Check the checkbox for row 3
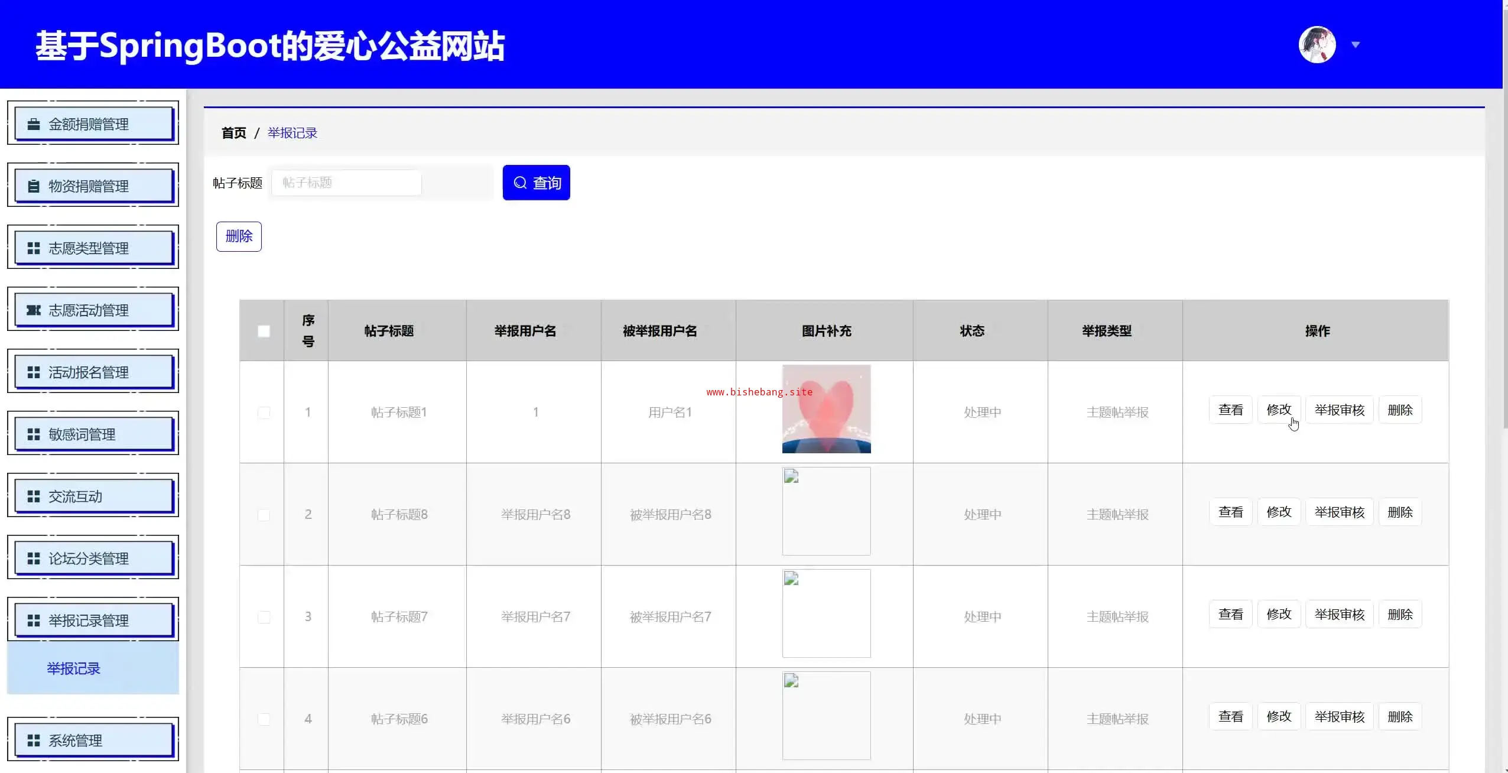This screenshot has height=773, width=1508. click(264, 617)
